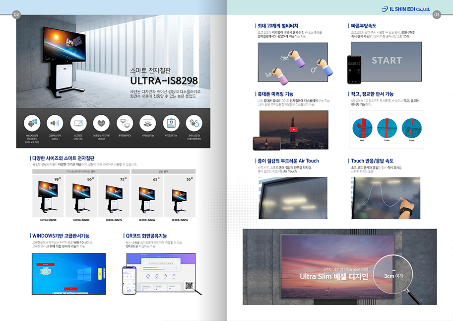Image resolution: width=453 pixels, height=321 pixels.
Task: Select the UHD 4K resolution icon
Action: click(x=77, y=123)
